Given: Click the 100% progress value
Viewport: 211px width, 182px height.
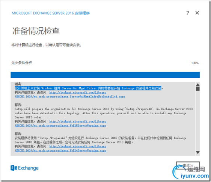Looking at the screenshot, I should tap(195, 63).
